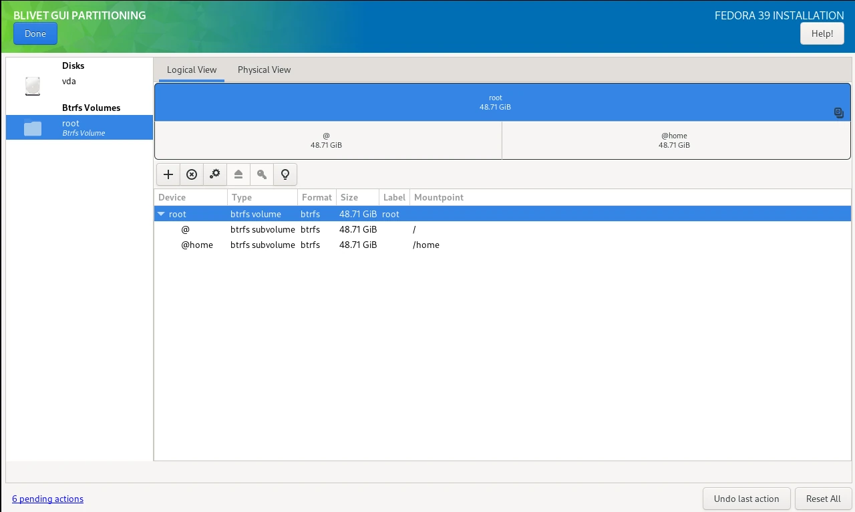Click the 'btrfs volume' type cell
The height and width of the screenshot is (512, 855).
[x=256, y=215]
